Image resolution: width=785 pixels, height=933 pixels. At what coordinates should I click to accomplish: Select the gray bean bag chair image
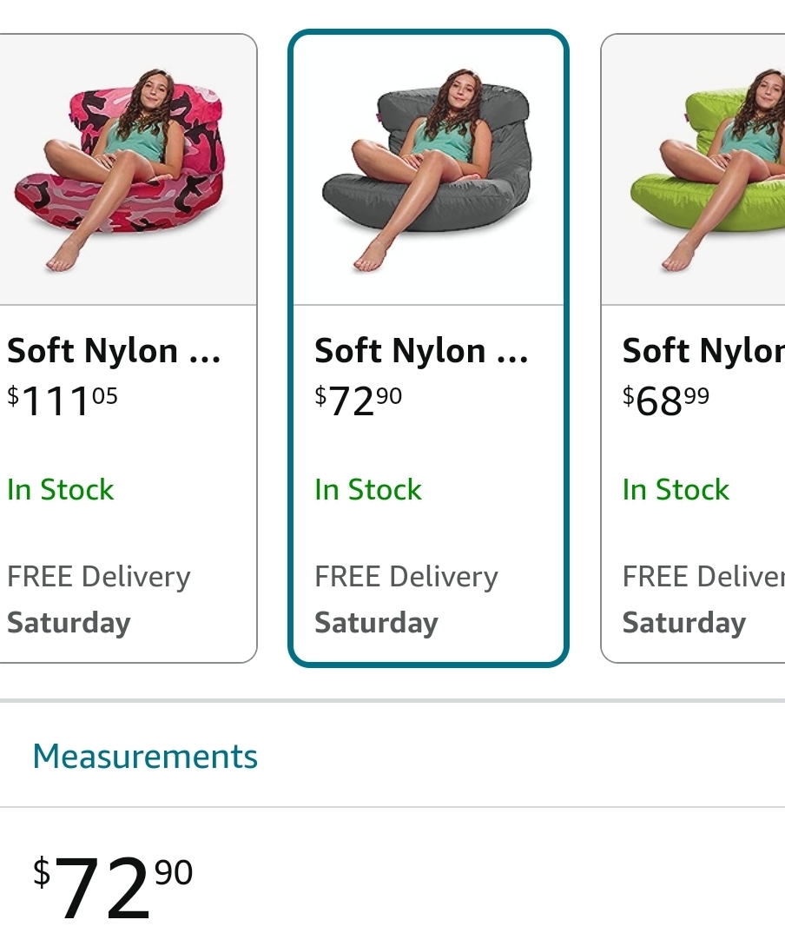click(x=427, y=169)
